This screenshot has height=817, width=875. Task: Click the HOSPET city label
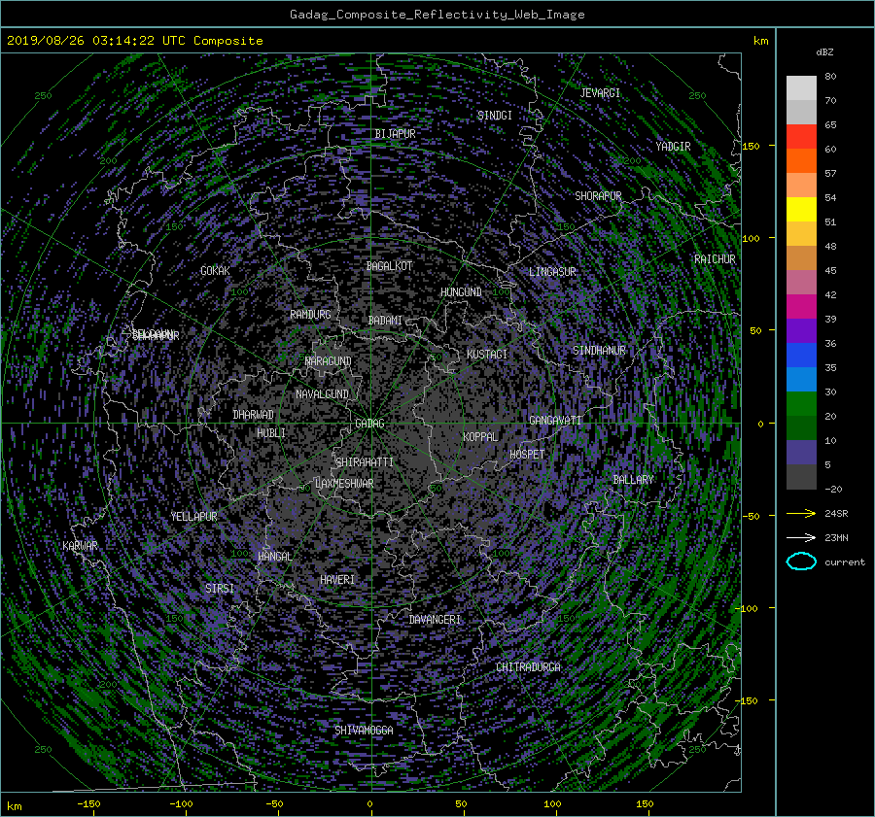tap(527, 455)
